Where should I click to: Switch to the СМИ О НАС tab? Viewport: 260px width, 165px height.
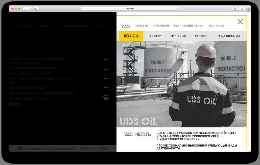[x=178, y=36]
